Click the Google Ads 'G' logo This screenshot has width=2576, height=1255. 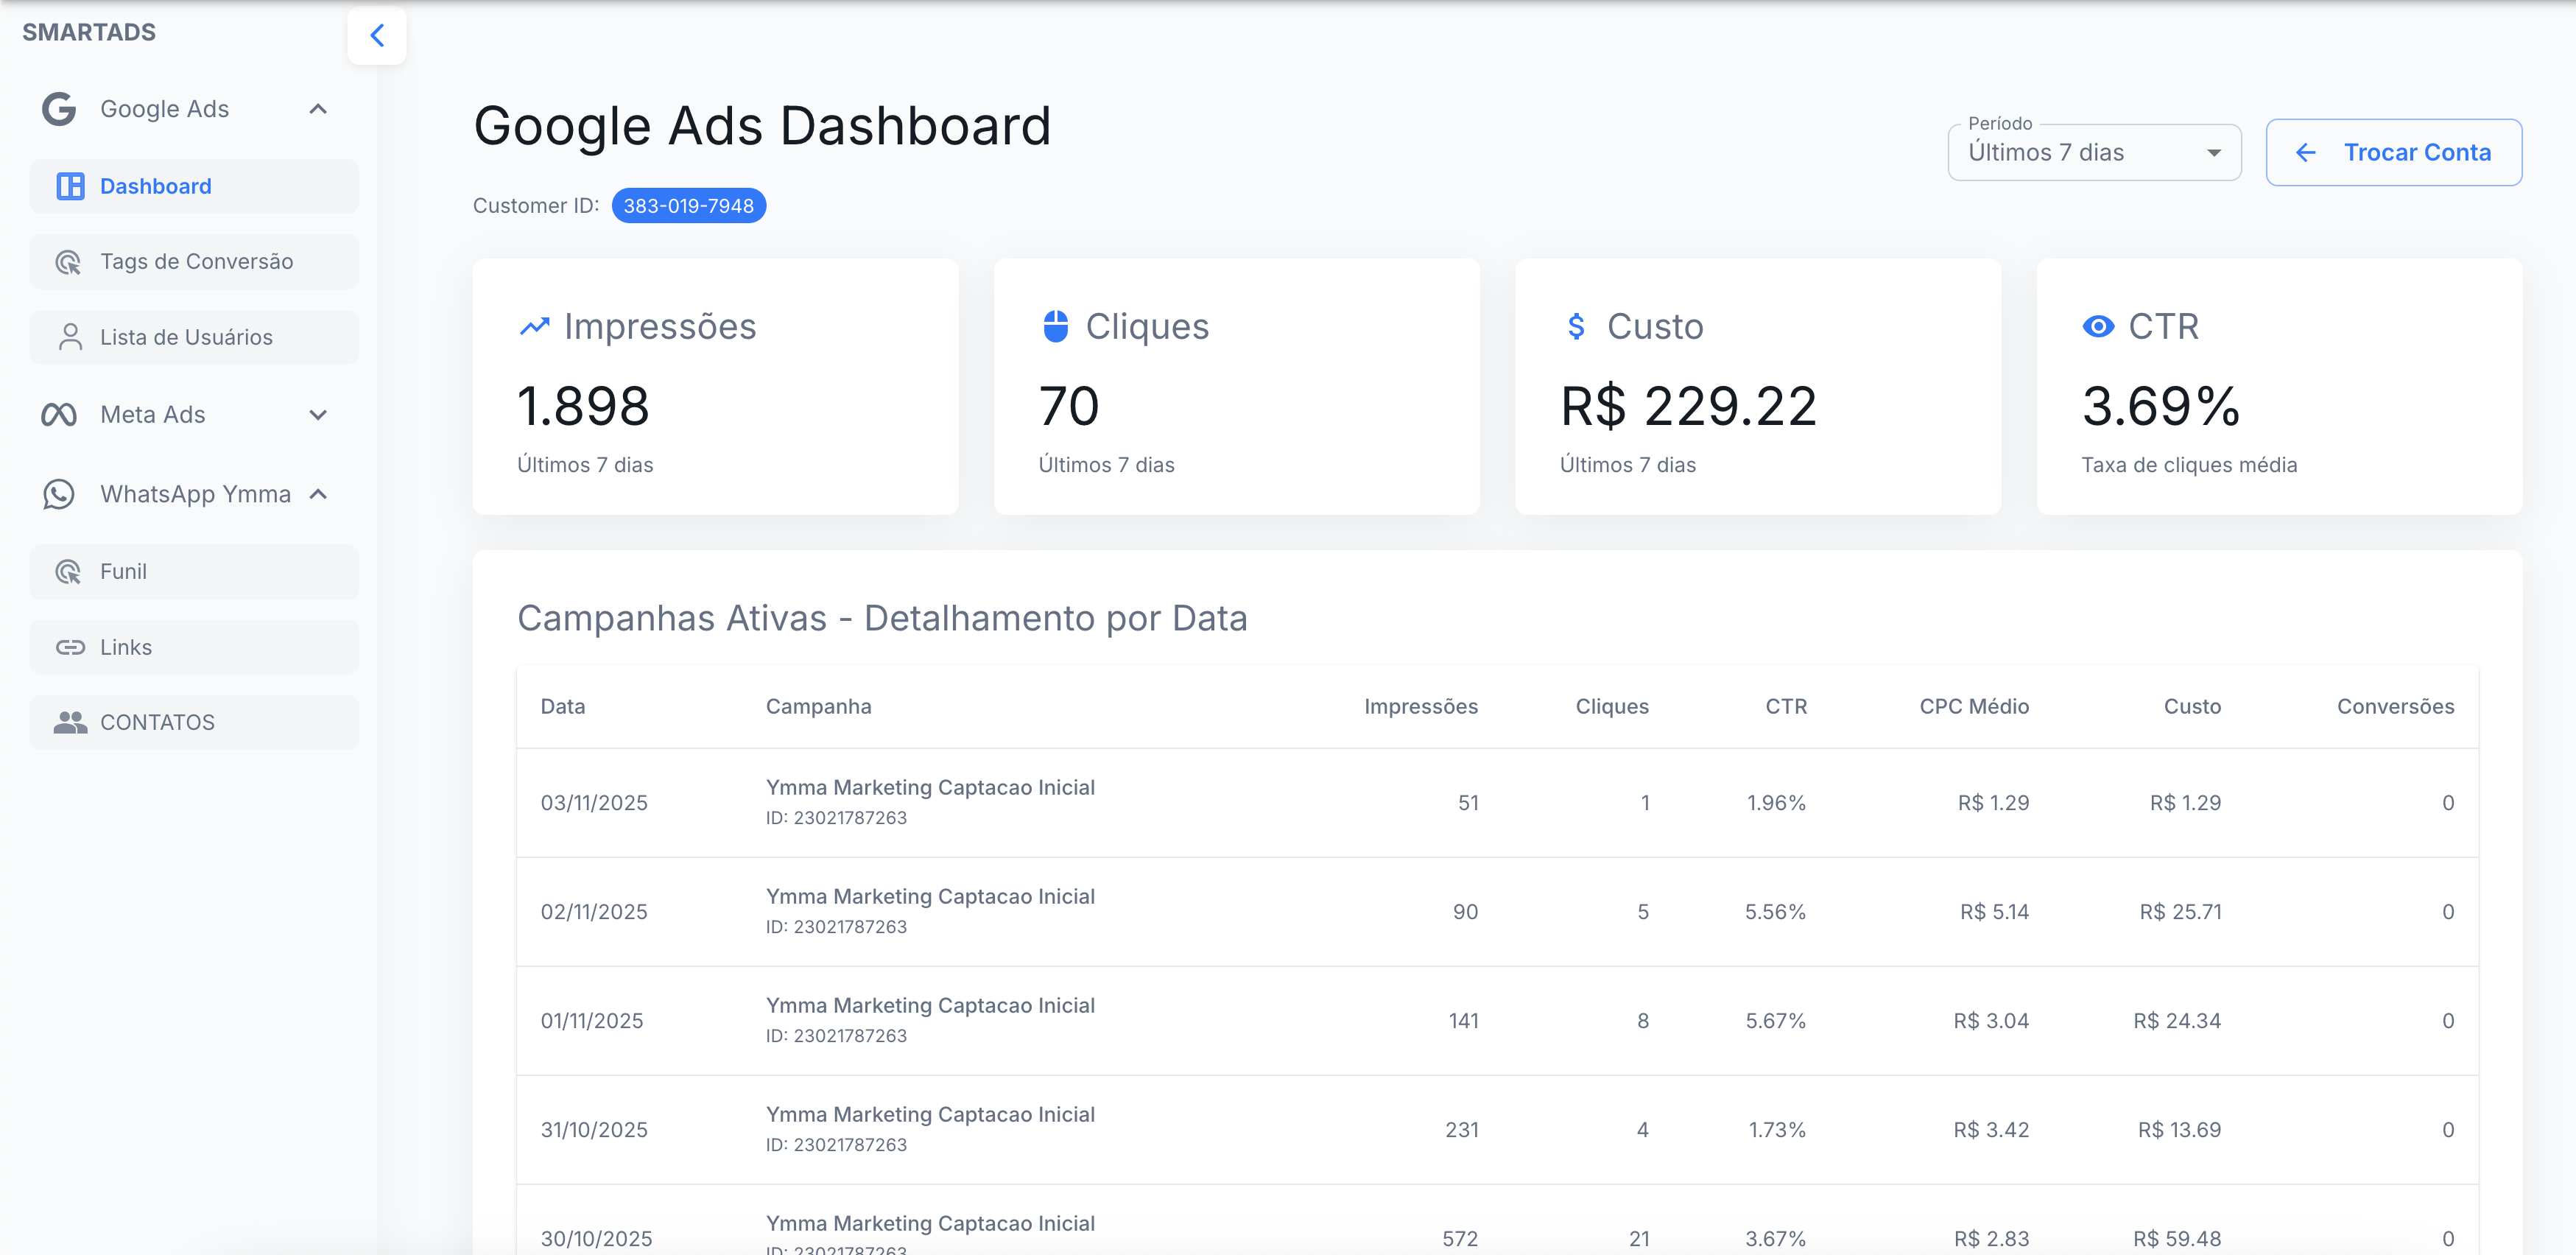[58, 108]
